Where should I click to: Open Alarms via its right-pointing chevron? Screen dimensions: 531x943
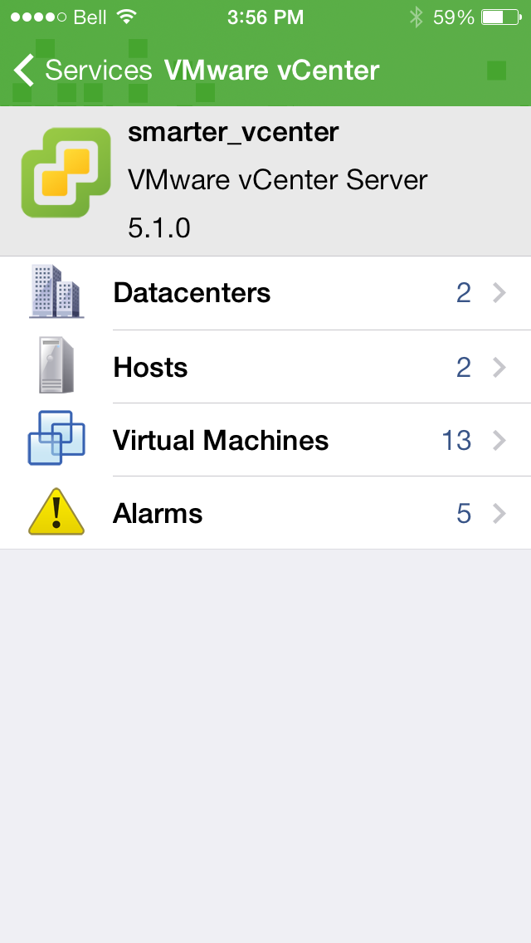(499, 513)
